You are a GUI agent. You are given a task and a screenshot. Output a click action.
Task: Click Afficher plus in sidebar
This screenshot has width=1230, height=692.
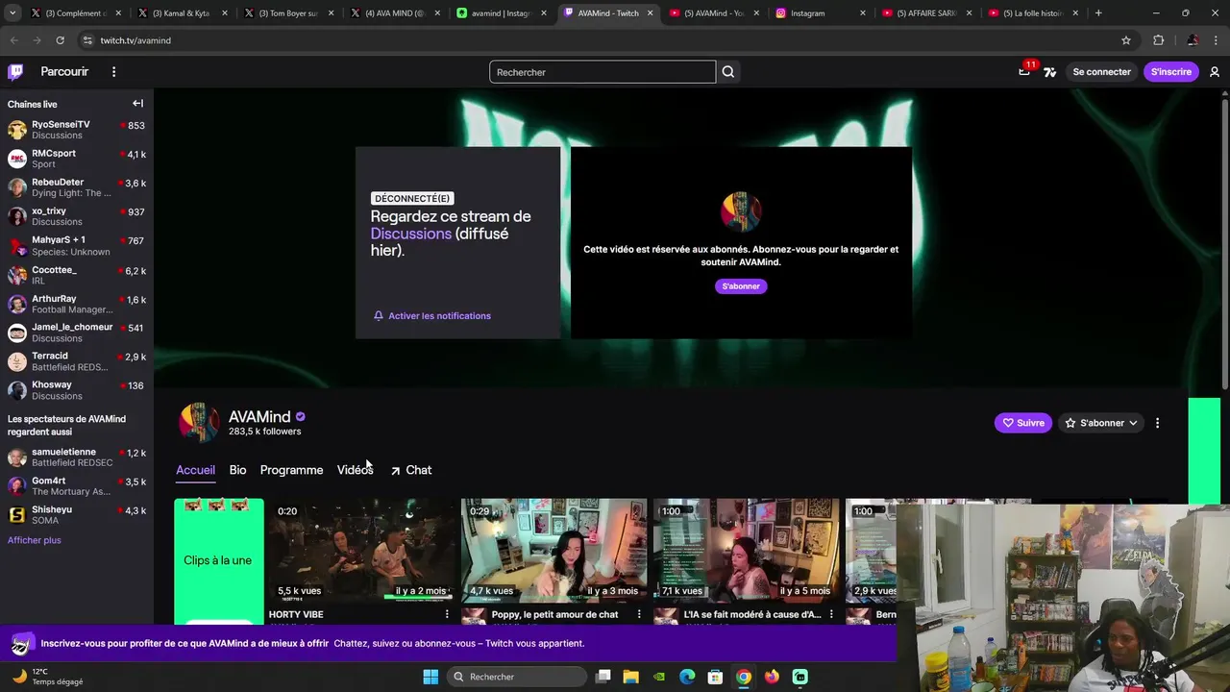click(x=35, y=540)
